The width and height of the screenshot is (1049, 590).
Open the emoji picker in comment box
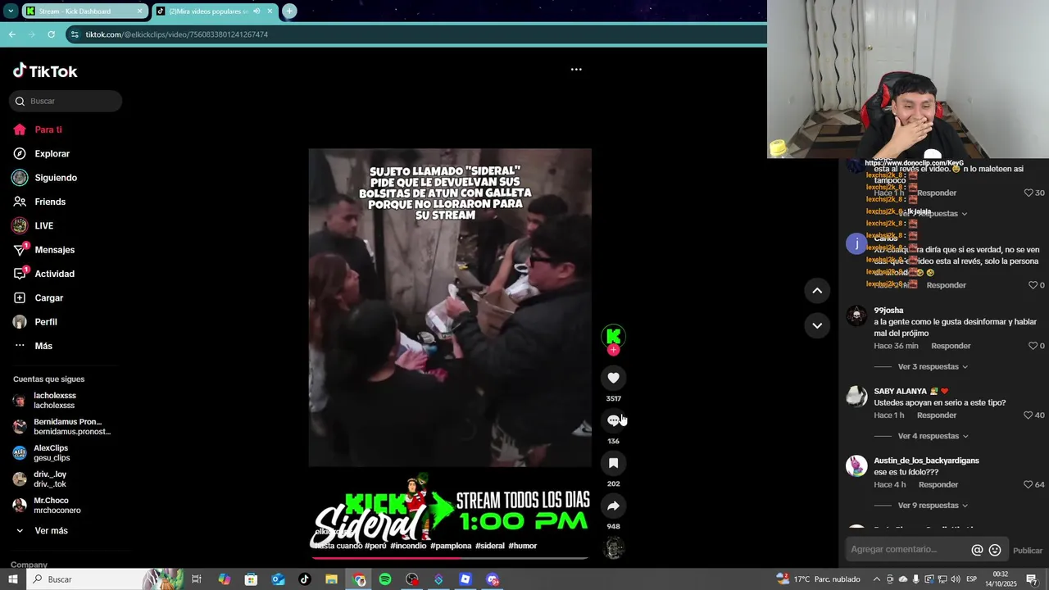click(x=995, y=550)
